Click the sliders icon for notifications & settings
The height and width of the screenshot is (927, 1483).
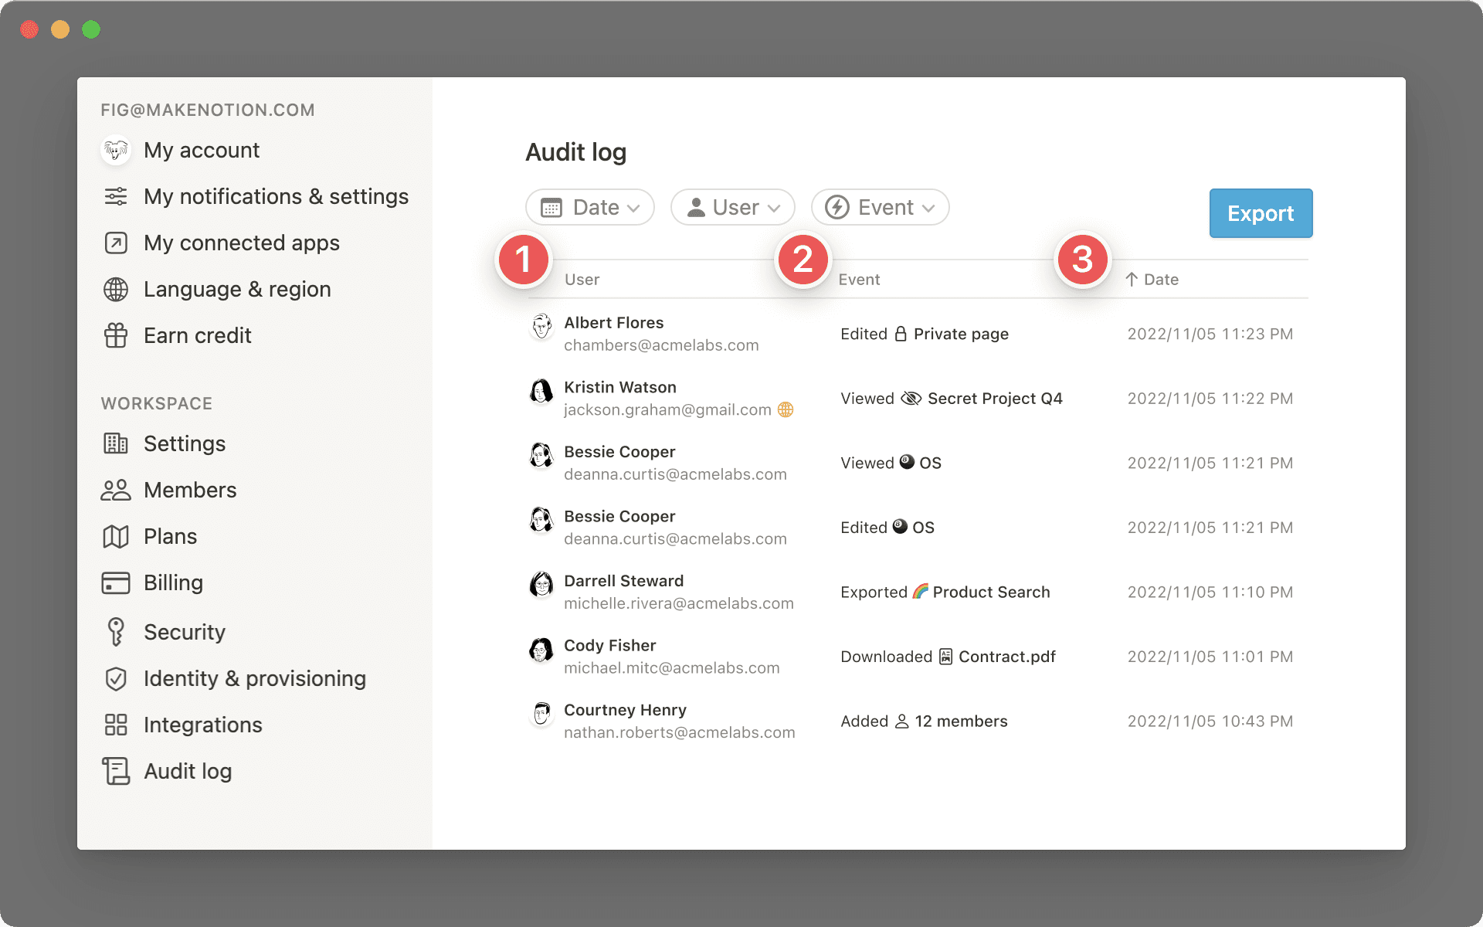click(x=116, y=196)
